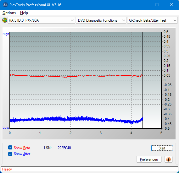Open the DVD Diagnostic Functions dropdown

pyautogui.click(x=101, y=20)
